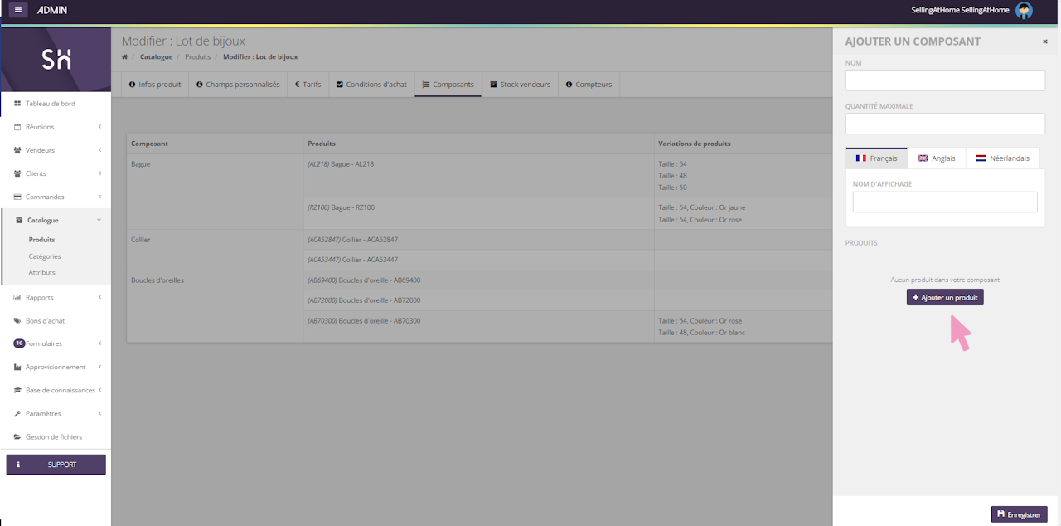
Task: Click the SH logo in sidebar
Action: tap(56, 59)
